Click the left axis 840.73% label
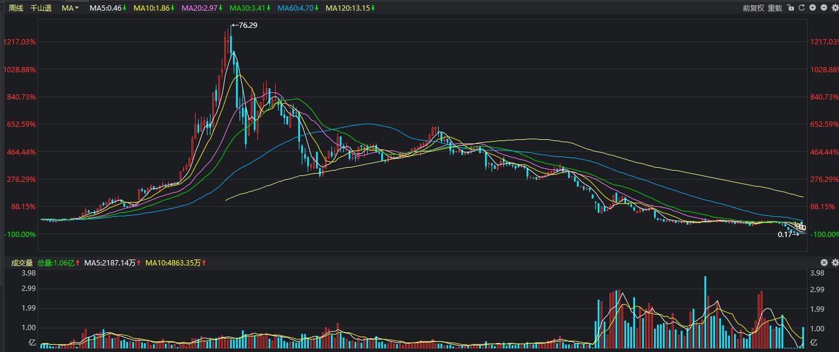Screen dimensions: 839x352 pos(21,97)
